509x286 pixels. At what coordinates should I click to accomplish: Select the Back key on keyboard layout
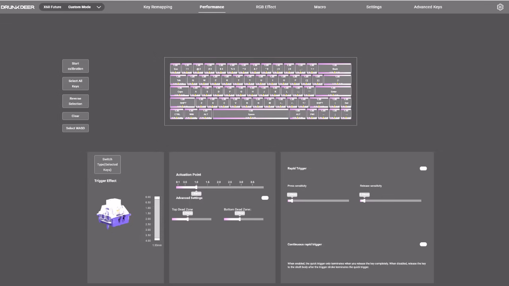tap(335, 68)
